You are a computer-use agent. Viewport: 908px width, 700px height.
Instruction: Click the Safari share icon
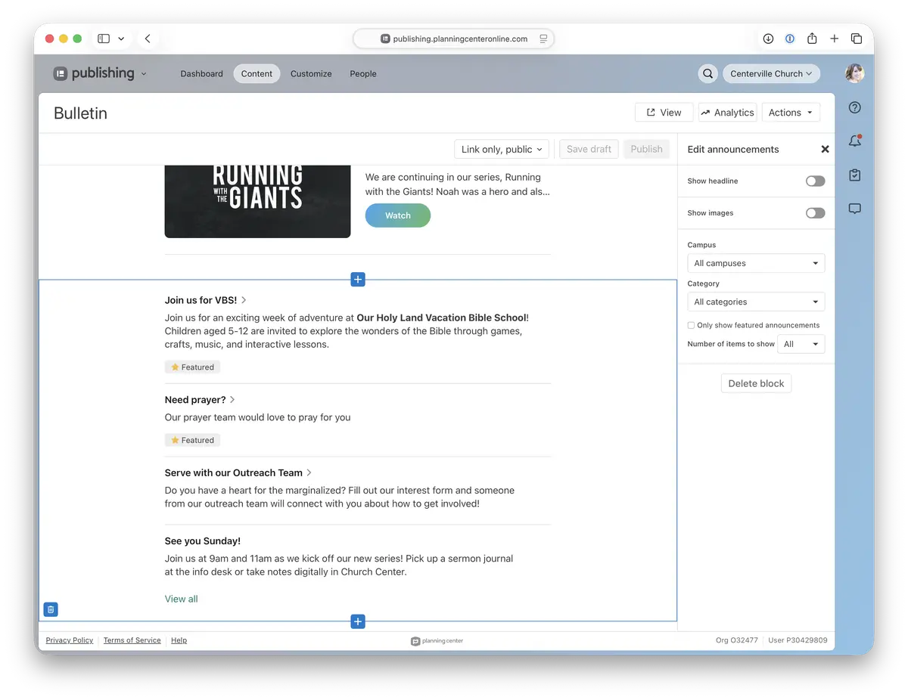click(x=812, y=39)
